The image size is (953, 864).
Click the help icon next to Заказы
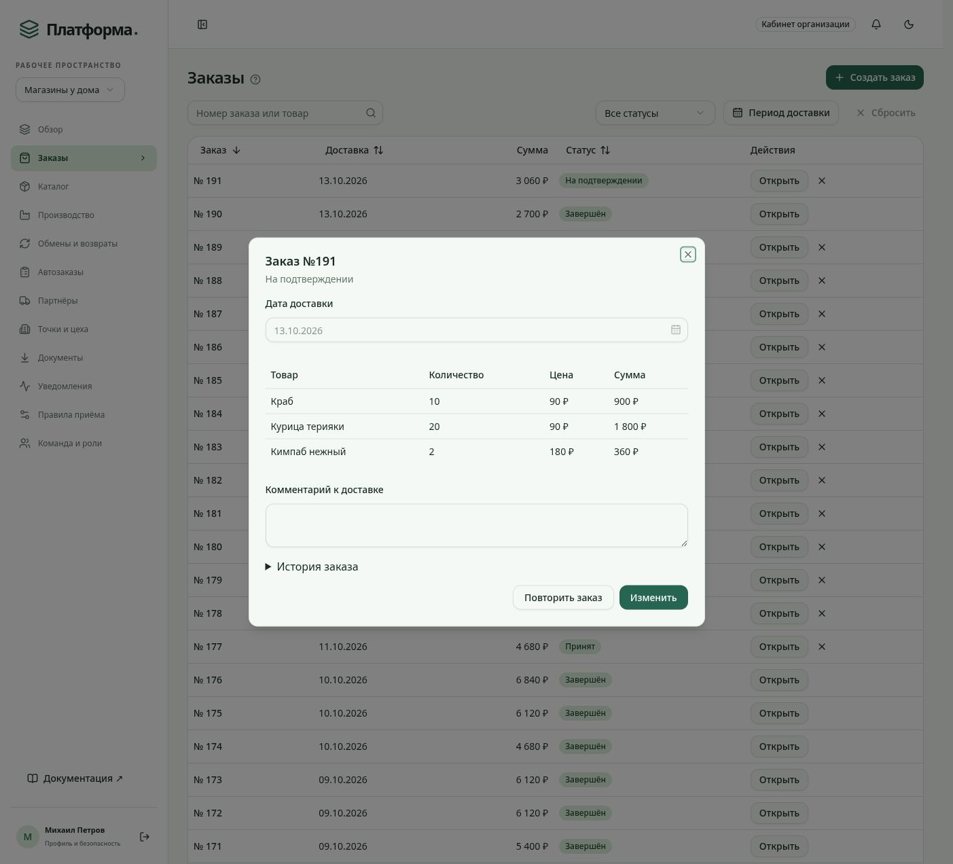point(255,79)
